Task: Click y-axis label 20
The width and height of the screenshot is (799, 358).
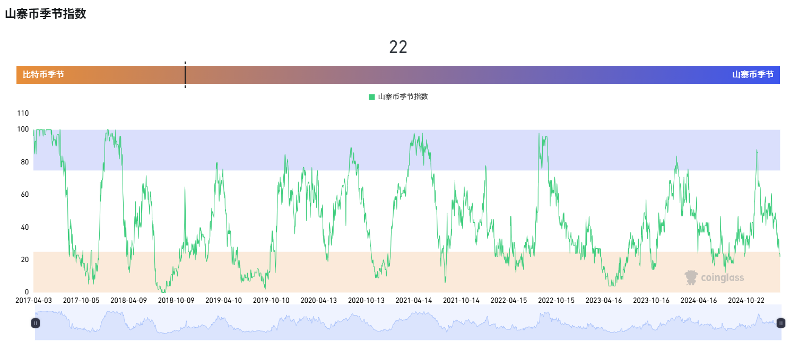Action: 25,259
